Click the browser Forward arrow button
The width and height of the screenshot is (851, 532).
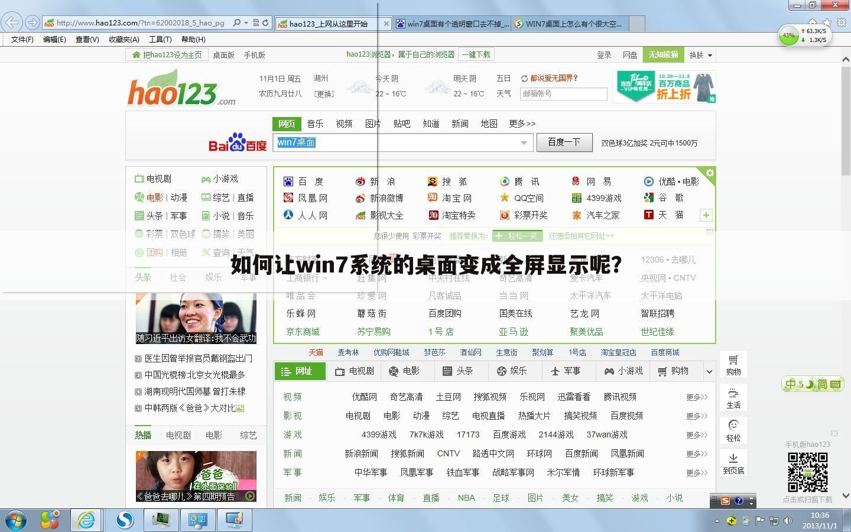[x=33, y=23]
